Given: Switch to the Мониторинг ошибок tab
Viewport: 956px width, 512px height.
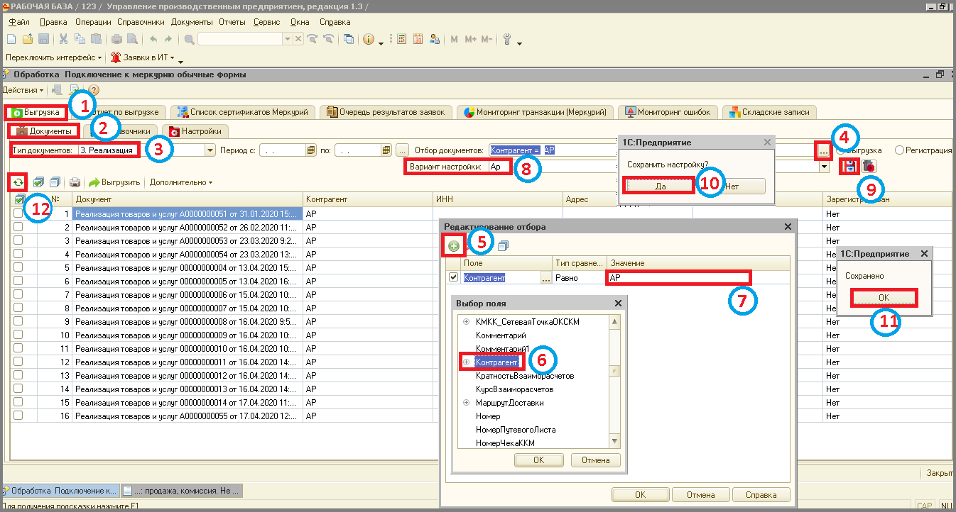Looking at the screenshot, I should (667, 112).
